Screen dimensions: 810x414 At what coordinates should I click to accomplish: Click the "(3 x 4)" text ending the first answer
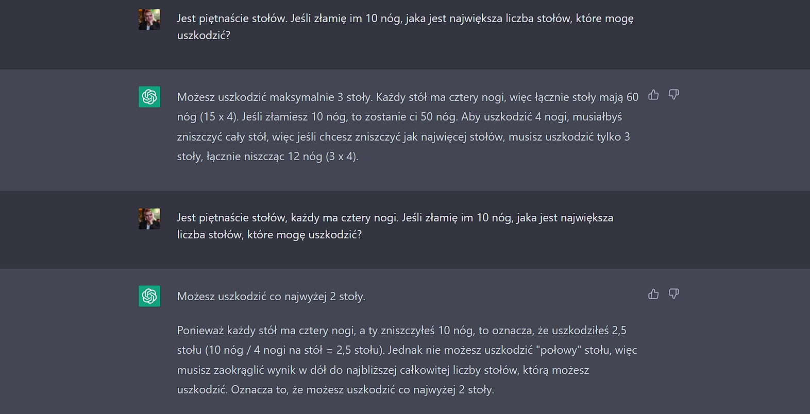coord(341,157)
